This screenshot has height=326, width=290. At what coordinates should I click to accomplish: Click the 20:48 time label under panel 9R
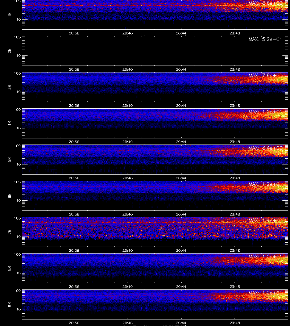[x=235, y=323]
